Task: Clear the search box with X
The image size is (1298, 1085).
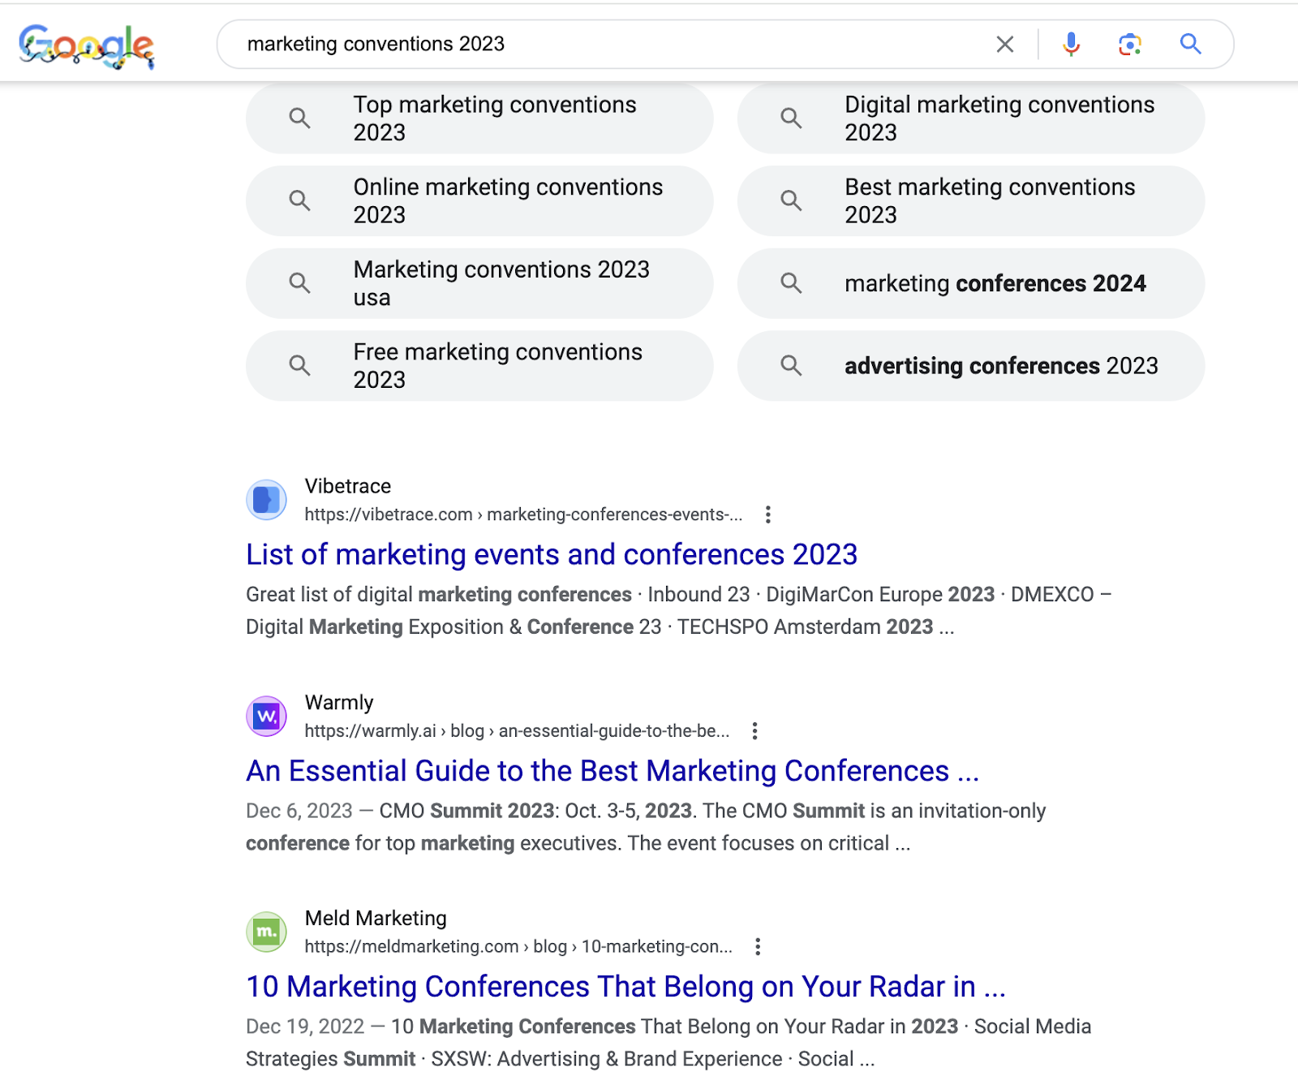Action: [x=1004, y=44]
